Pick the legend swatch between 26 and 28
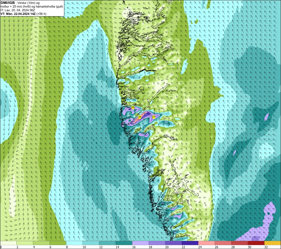This screenshot has height=249, width=281. 223,243
